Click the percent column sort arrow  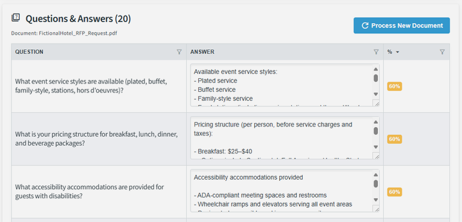[398, 52]
